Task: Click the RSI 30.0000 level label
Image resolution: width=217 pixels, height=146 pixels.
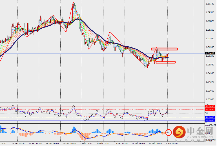Action: click(x=210, y=117)
